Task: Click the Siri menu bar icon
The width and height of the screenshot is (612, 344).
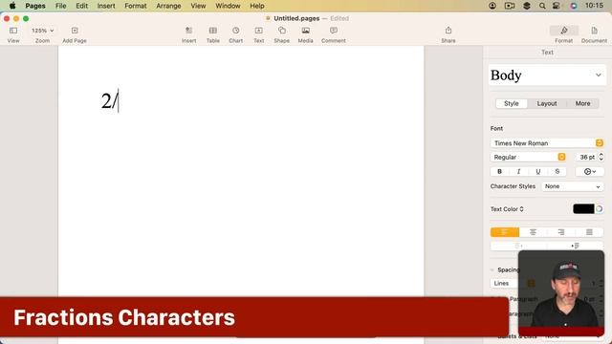Action: 574,6
